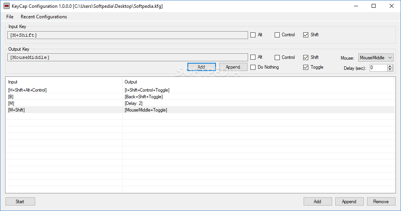Enable Control checkbox for Output Key
The width and height of the screenshot is (401, 211).
pos(277,57)
